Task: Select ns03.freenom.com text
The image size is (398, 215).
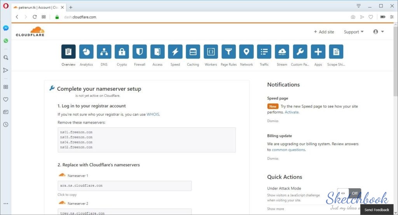Action: tap(76, 137)
